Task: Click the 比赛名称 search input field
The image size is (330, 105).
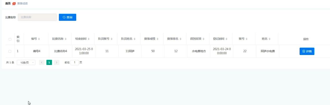Action: (37, 17)
